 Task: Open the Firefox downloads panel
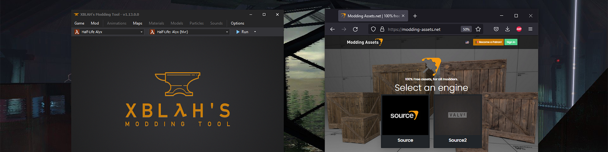(x=507, y=29)
